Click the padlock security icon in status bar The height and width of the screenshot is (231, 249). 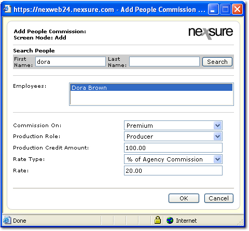coord(157,220)
